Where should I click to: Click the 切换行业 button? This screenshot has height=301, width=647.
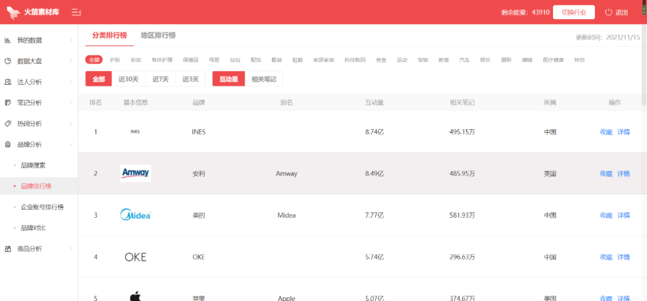573,13
